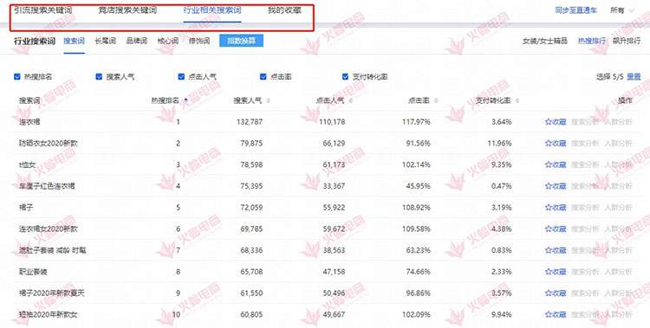Click sort icon beside 点击人气 header
650x328 pixels.
coord(351,100)
